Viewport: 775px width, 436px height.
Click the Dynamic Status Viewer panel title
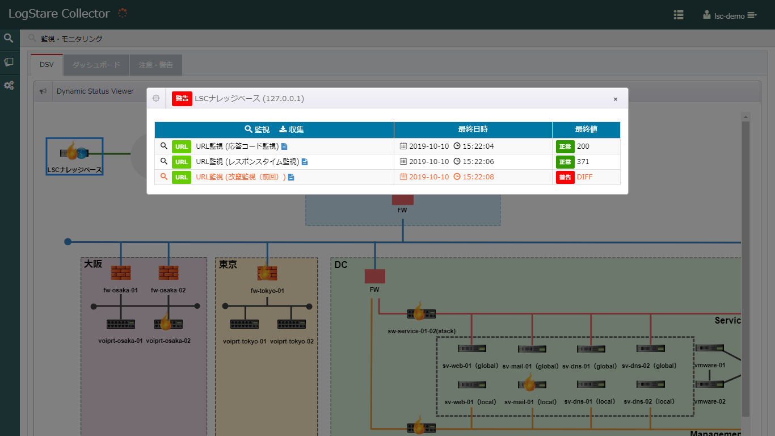coord(95,91)
